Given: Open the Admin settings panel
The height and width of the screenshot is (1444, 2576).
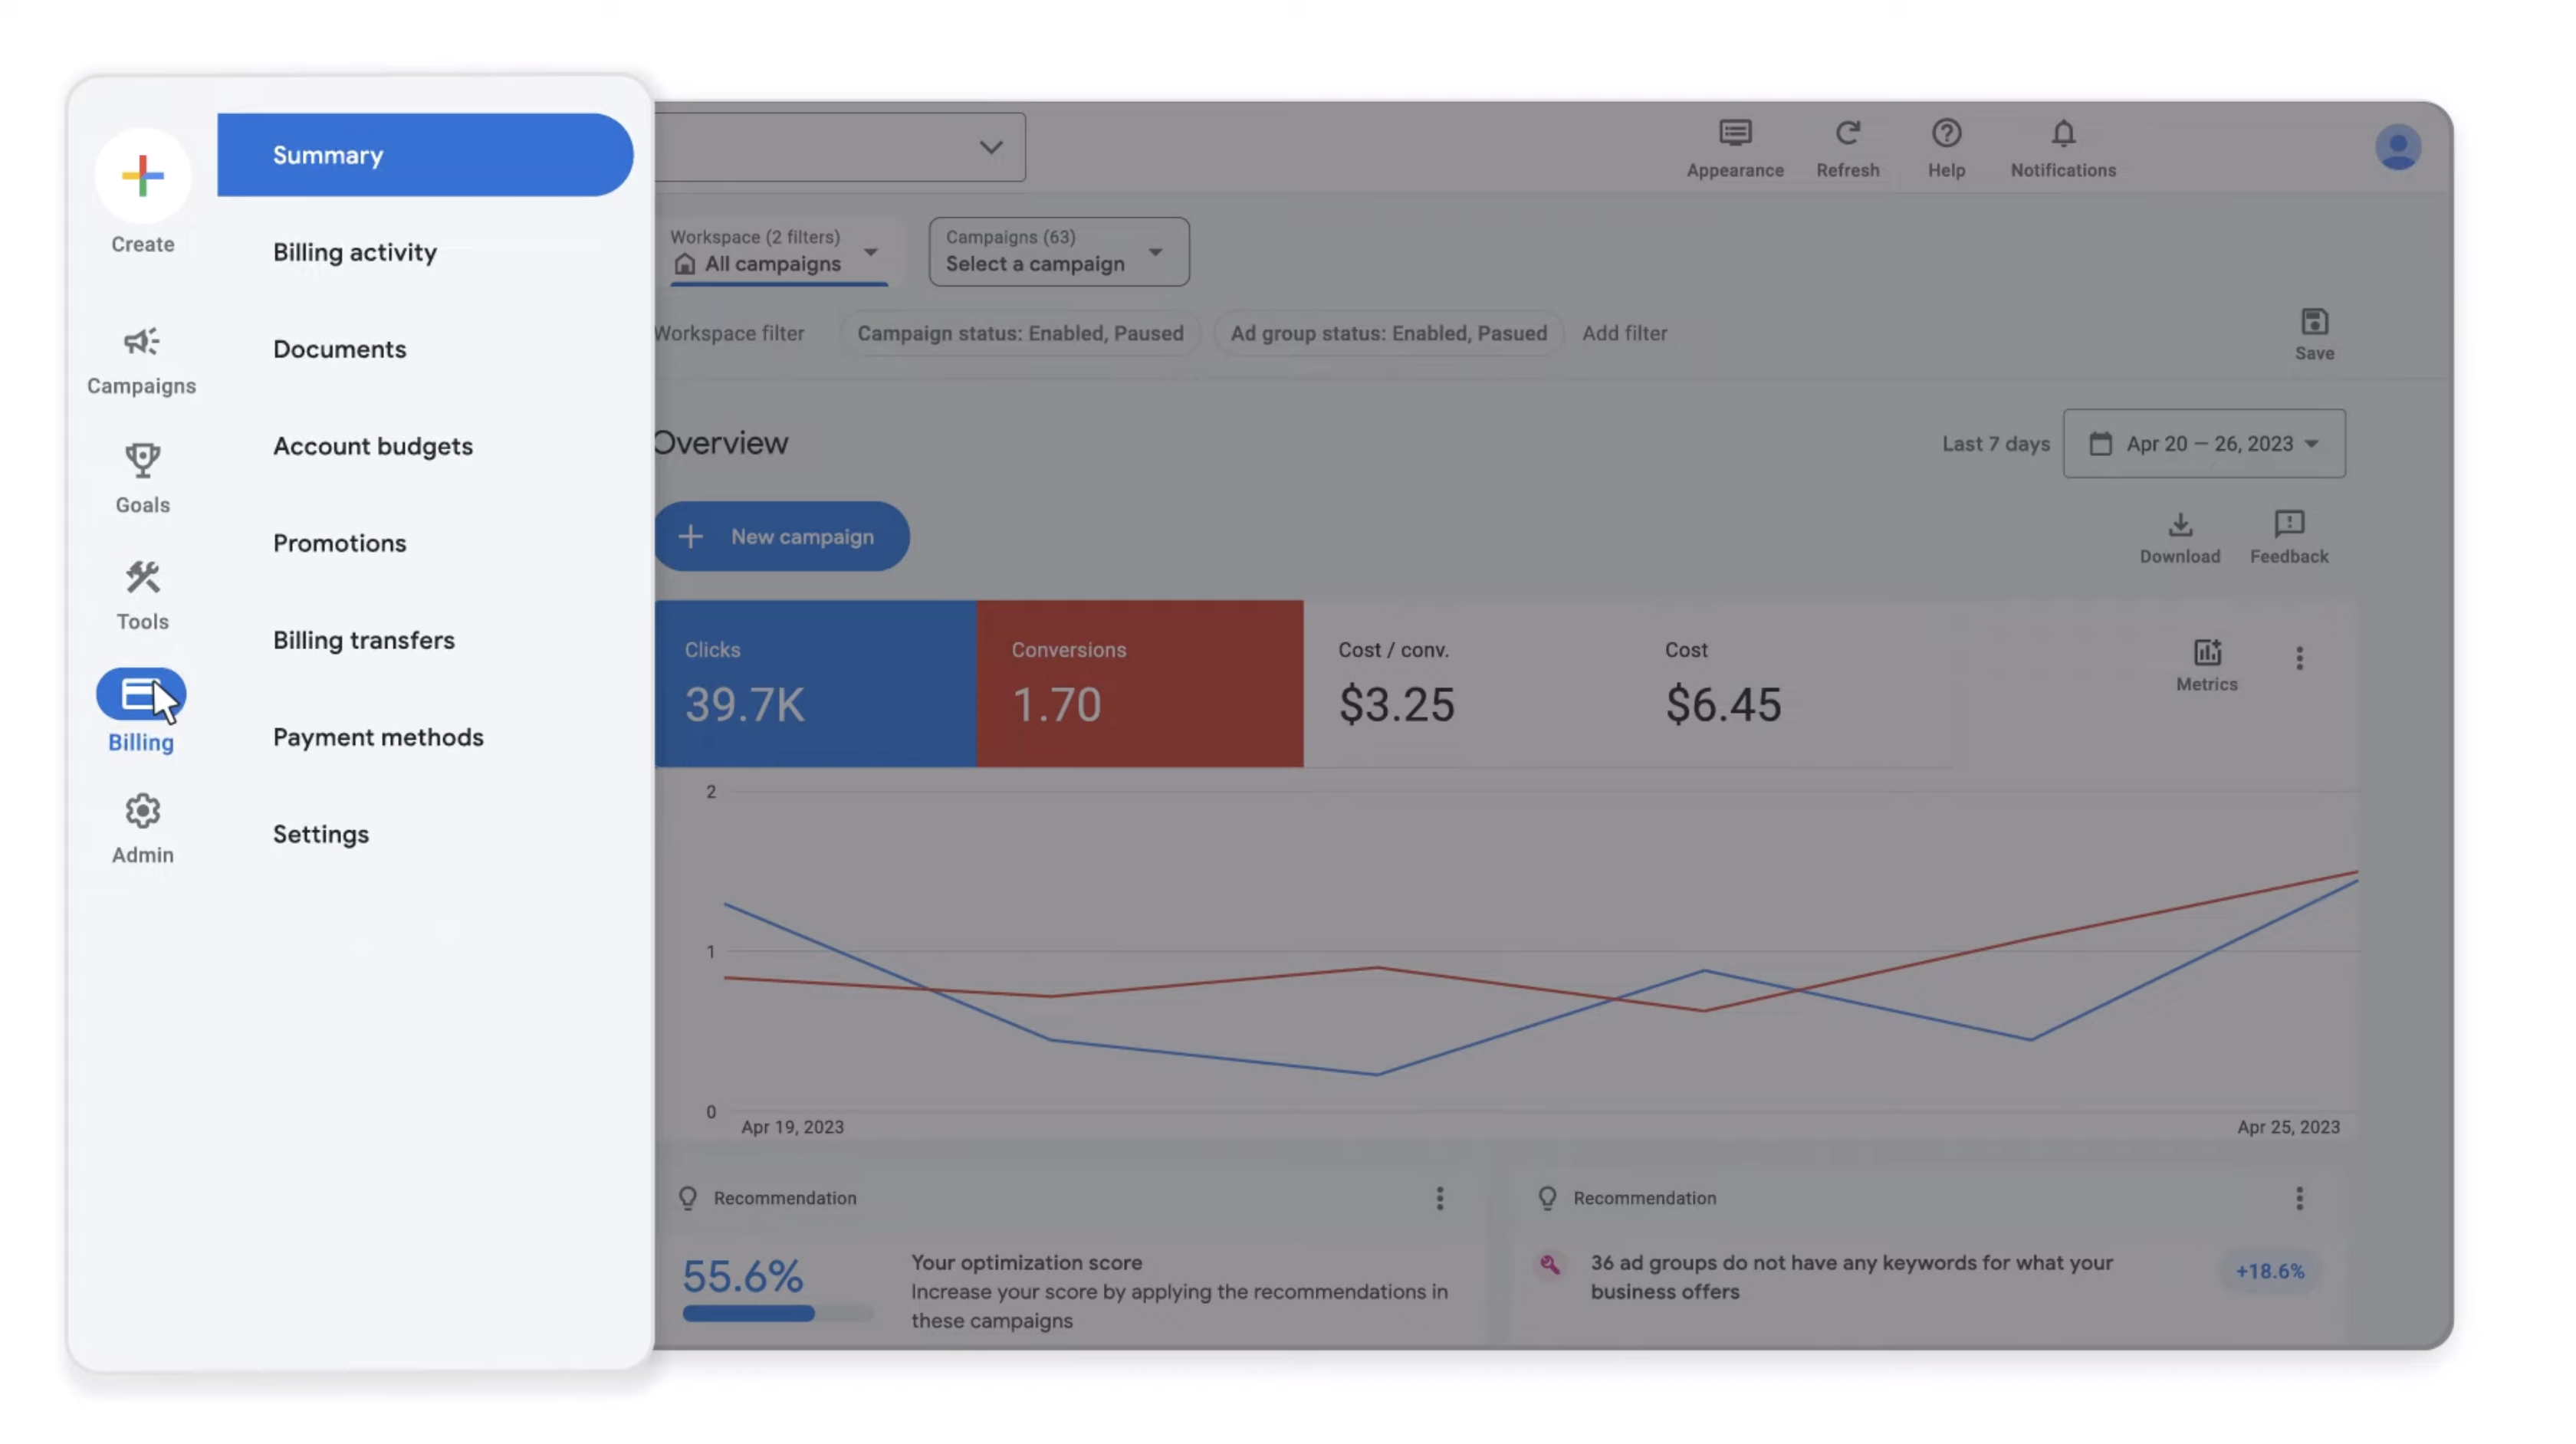Looking at the screenshot, I should 142,829.
